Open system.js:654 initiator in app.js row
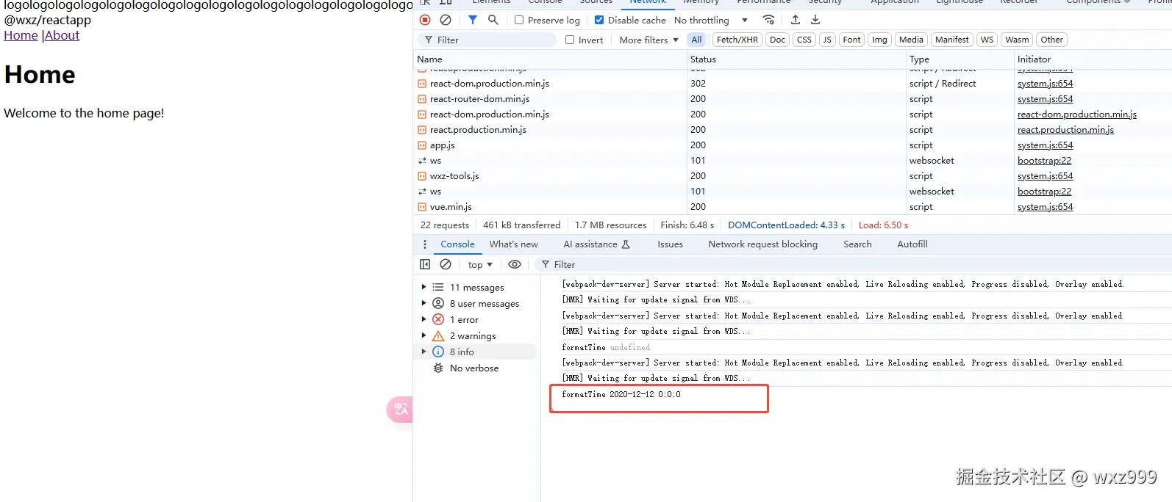Screen dimensions: 1172x502 pyautogui.click(x=1045, y=145)
